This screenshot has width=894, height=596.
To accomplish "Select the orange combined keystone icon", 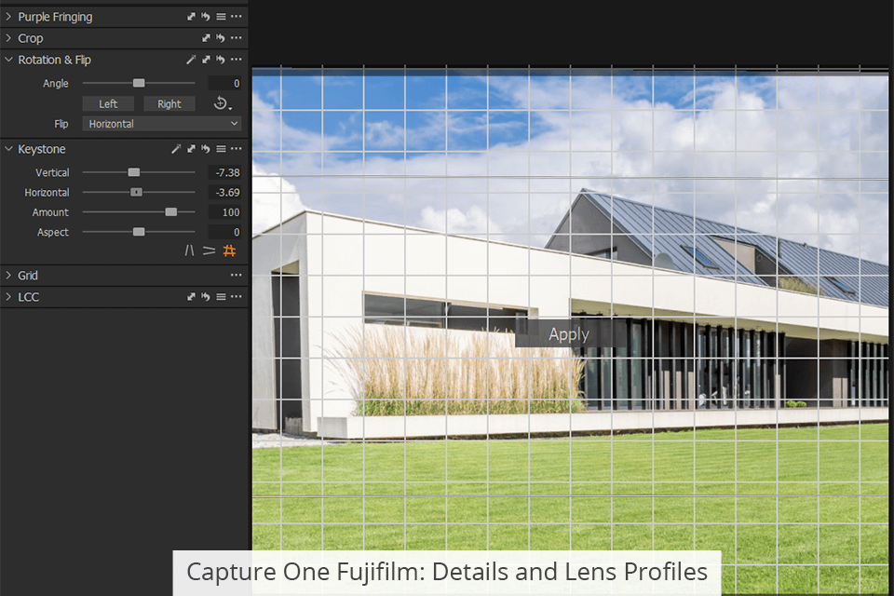I will 229,251.
